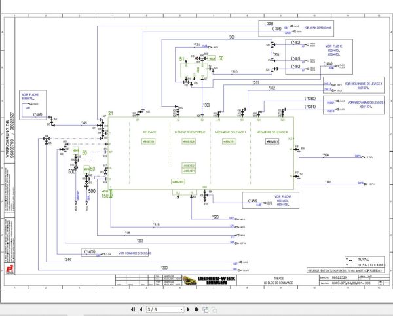The image size is (393, 316).
Task: Click the ELEMENT TELESCOPIQUE section label
Action: [x=190, y=132]
